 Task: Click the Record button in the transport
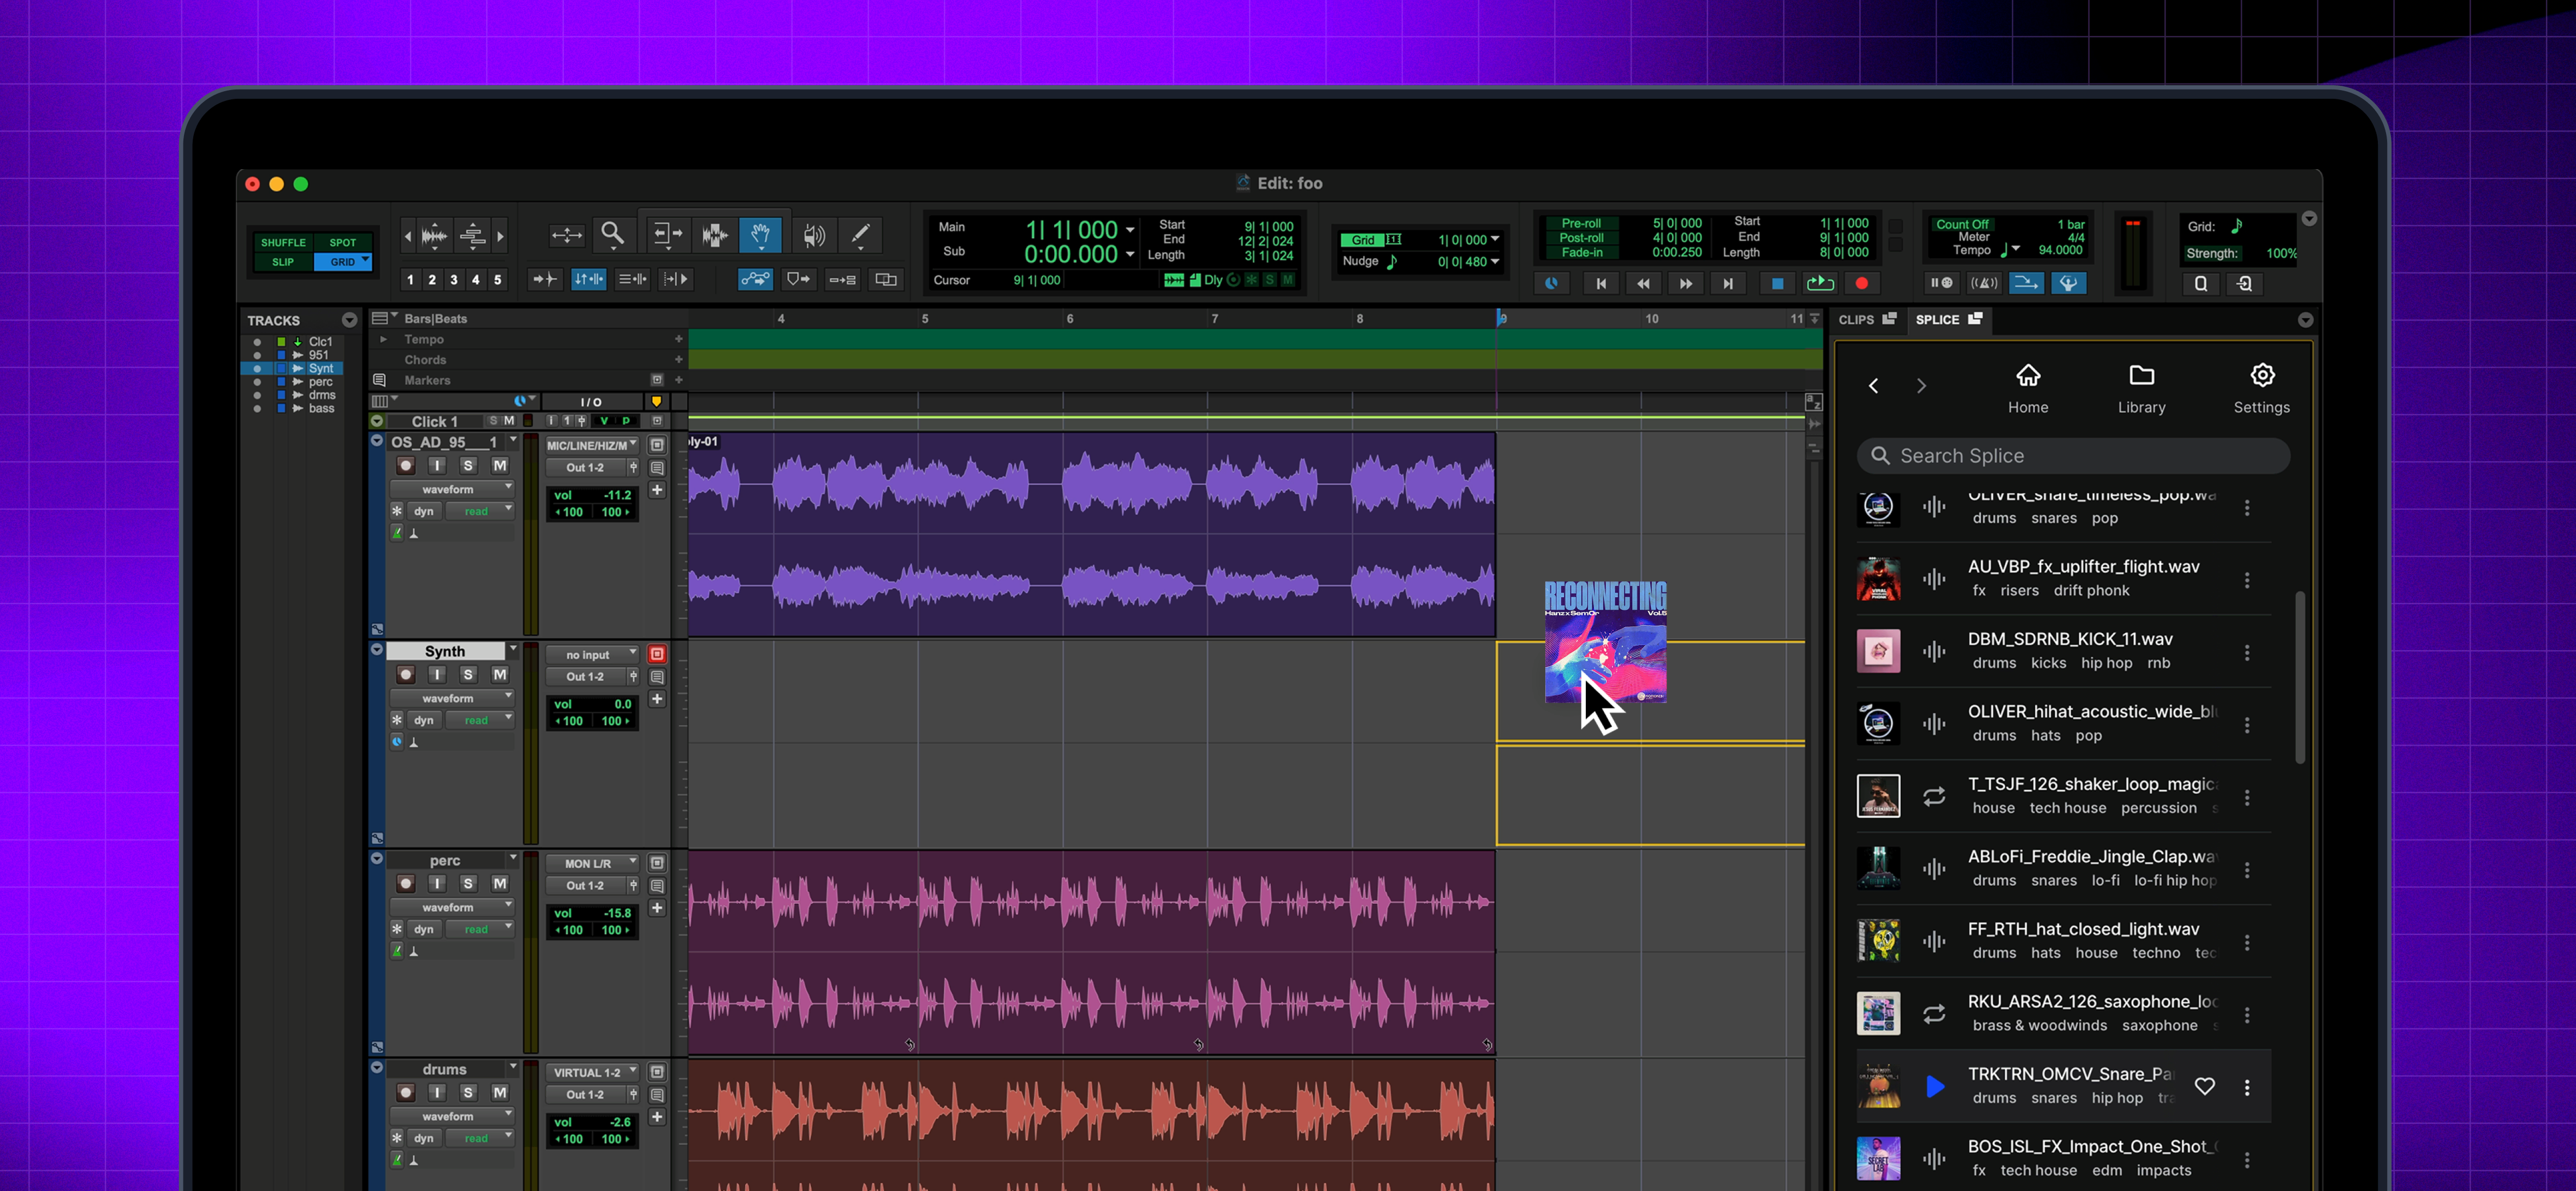[x=1861, y=283]
